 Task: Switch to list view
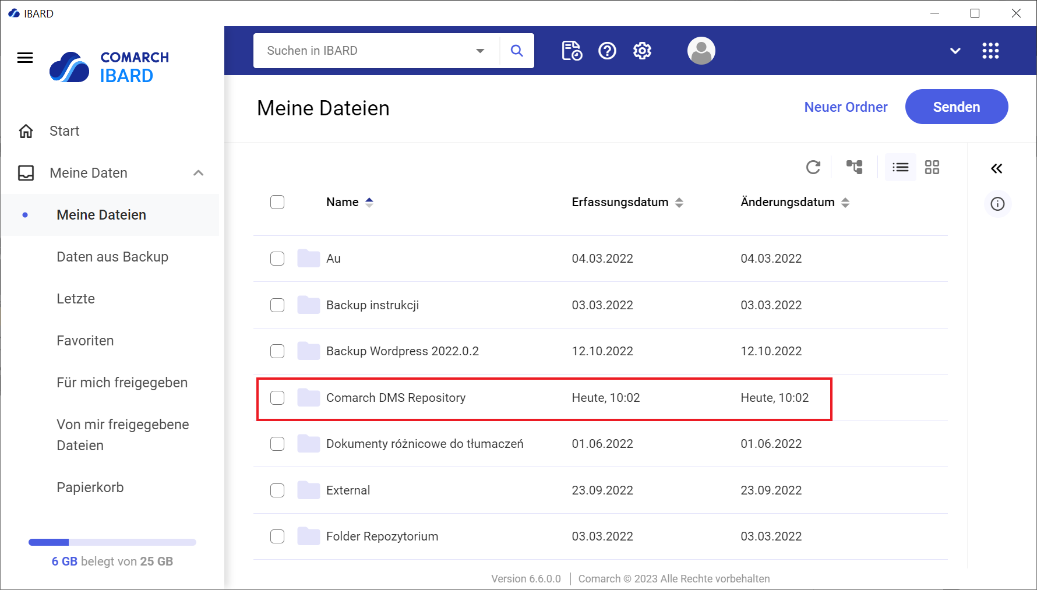coord(900,168)
